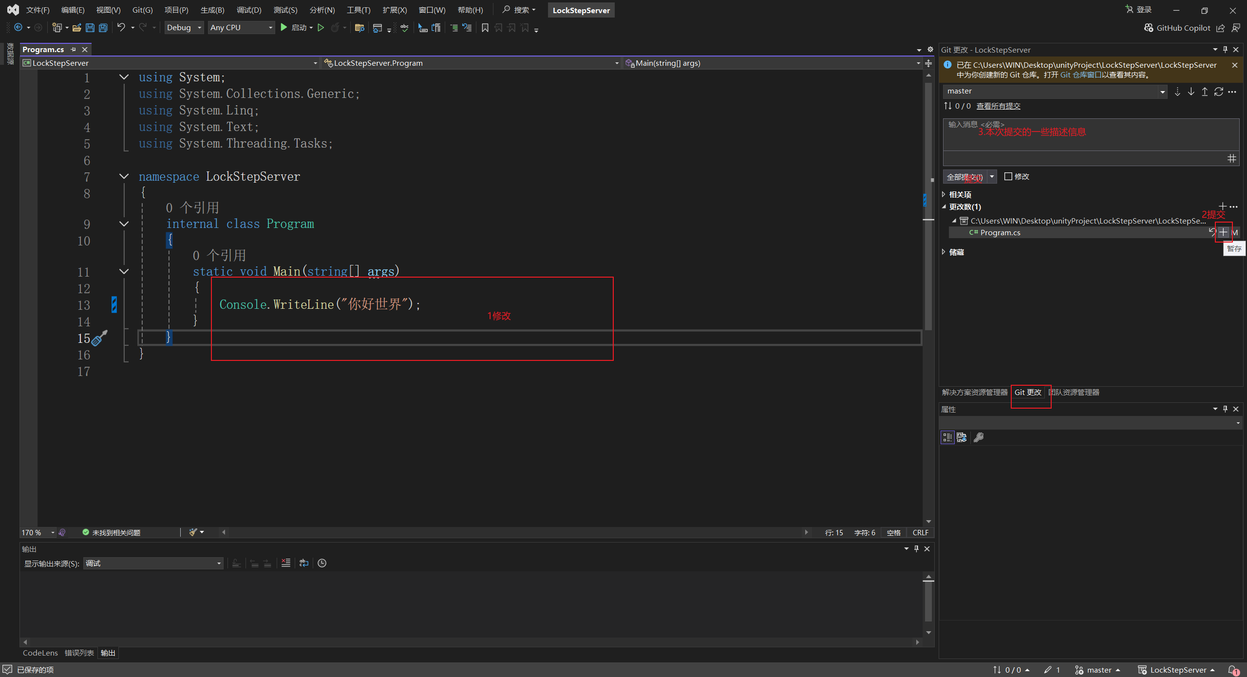Toggle auto-hide pin on Git 更改 panel
The height and width of the screenshot is (677, 1247).
[x=1225, y=49]
